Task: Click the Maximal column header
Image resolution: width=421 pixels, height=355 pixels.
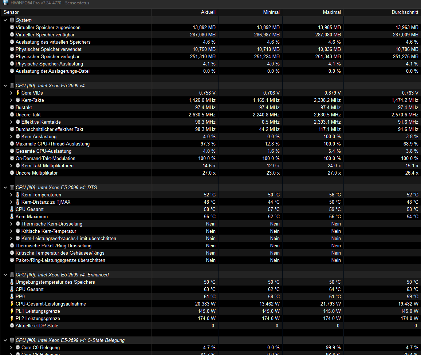Action: [313, 12]
